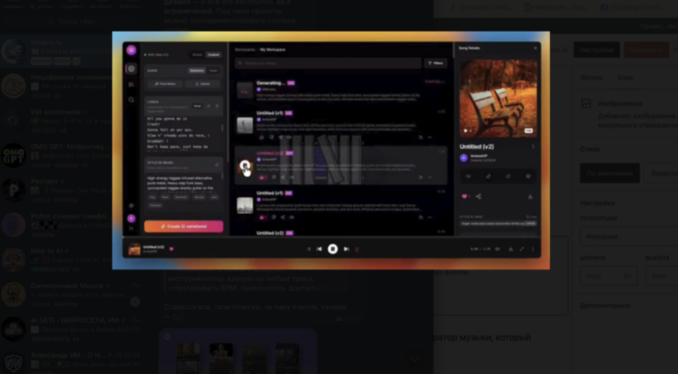The image size is (678, 374).
Task: Open the first Untitled (v1) song thumbnail
Action: tap(245, 125)
